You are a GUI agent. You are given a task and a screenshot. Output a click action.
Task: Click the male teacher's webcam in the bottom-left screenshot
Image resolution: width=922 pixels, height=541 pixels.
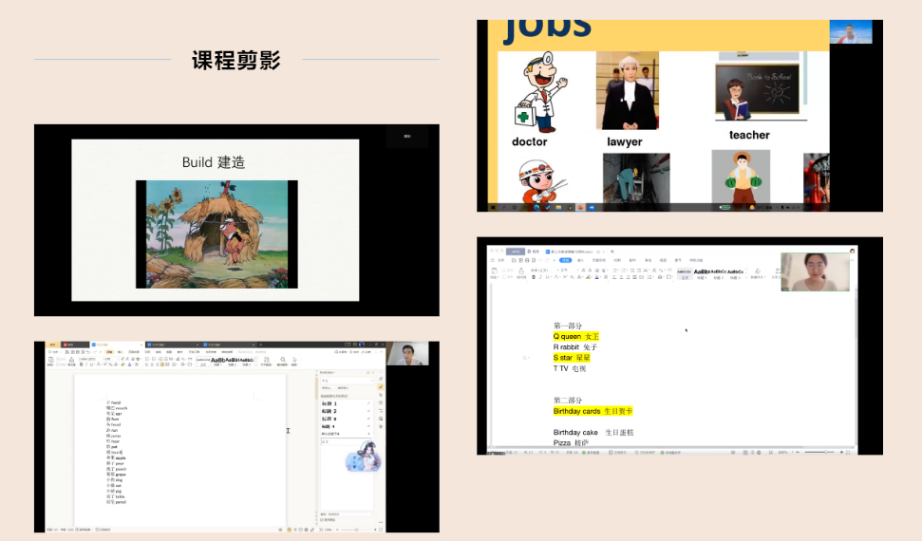tap(407, 353)
